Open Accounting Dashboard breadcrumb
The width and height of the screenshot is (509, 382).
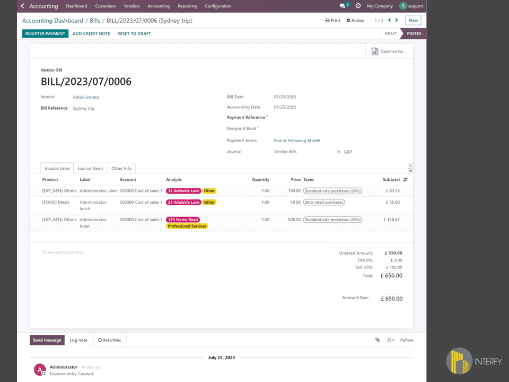pyautogui.click(x=52, y=21)
